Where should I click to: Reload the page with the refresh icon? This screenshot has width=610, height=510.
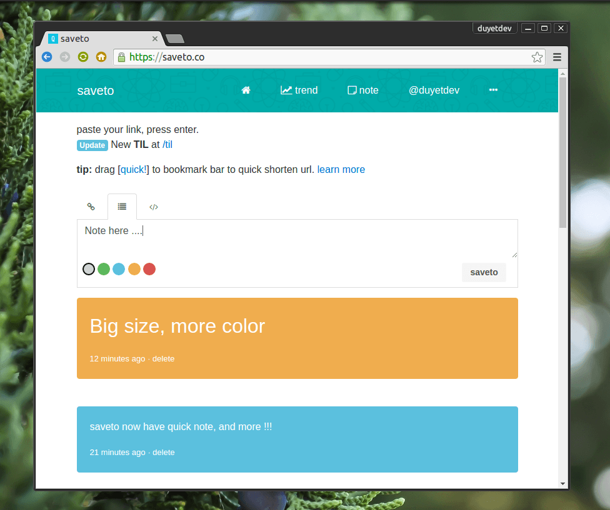[x=82, y=57]
